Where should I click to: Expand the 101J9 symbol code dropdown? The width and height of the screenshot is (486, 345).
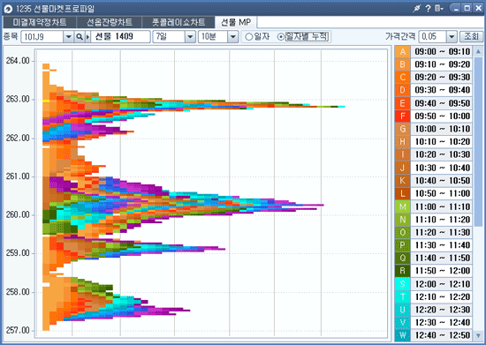point(68,37)
